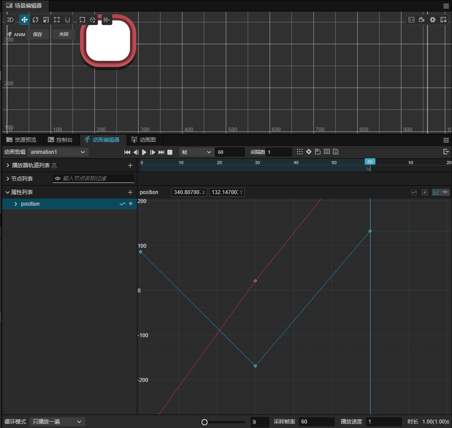Switch to curve view mode
The height and width of the screenshot is (428, 452).
coord(436,192)
